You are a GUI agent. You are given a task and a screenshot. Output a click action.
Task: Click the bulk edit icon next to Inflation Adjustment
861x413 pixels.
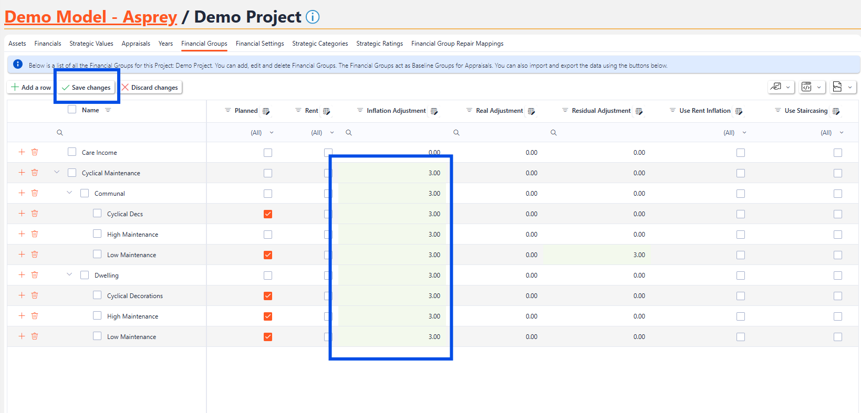434,111
